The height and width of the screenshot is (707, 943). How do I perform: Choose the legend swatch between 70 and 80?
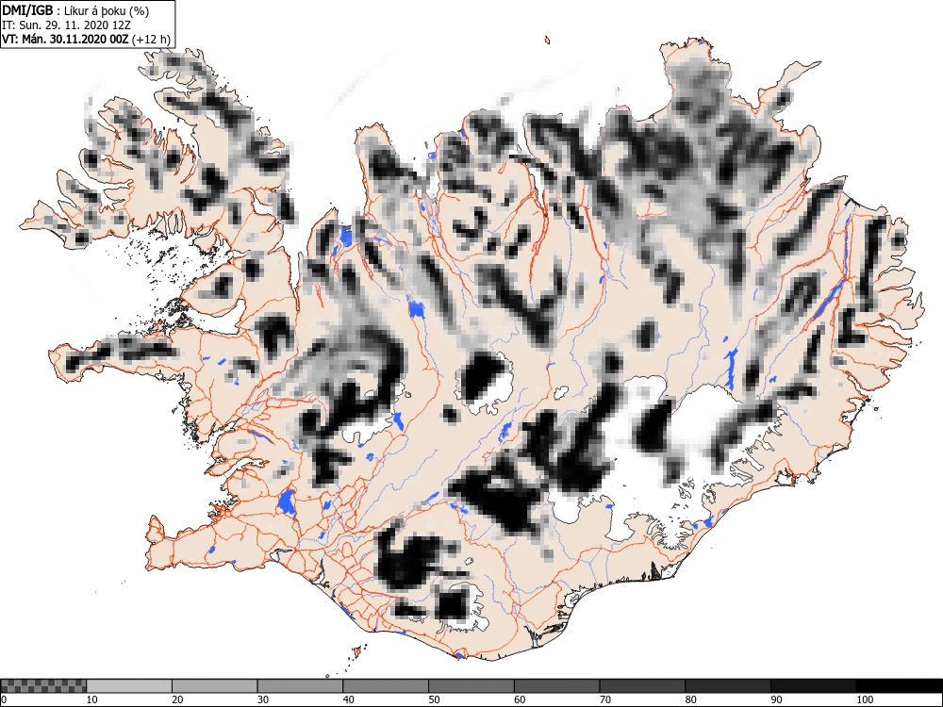[642, 686]
